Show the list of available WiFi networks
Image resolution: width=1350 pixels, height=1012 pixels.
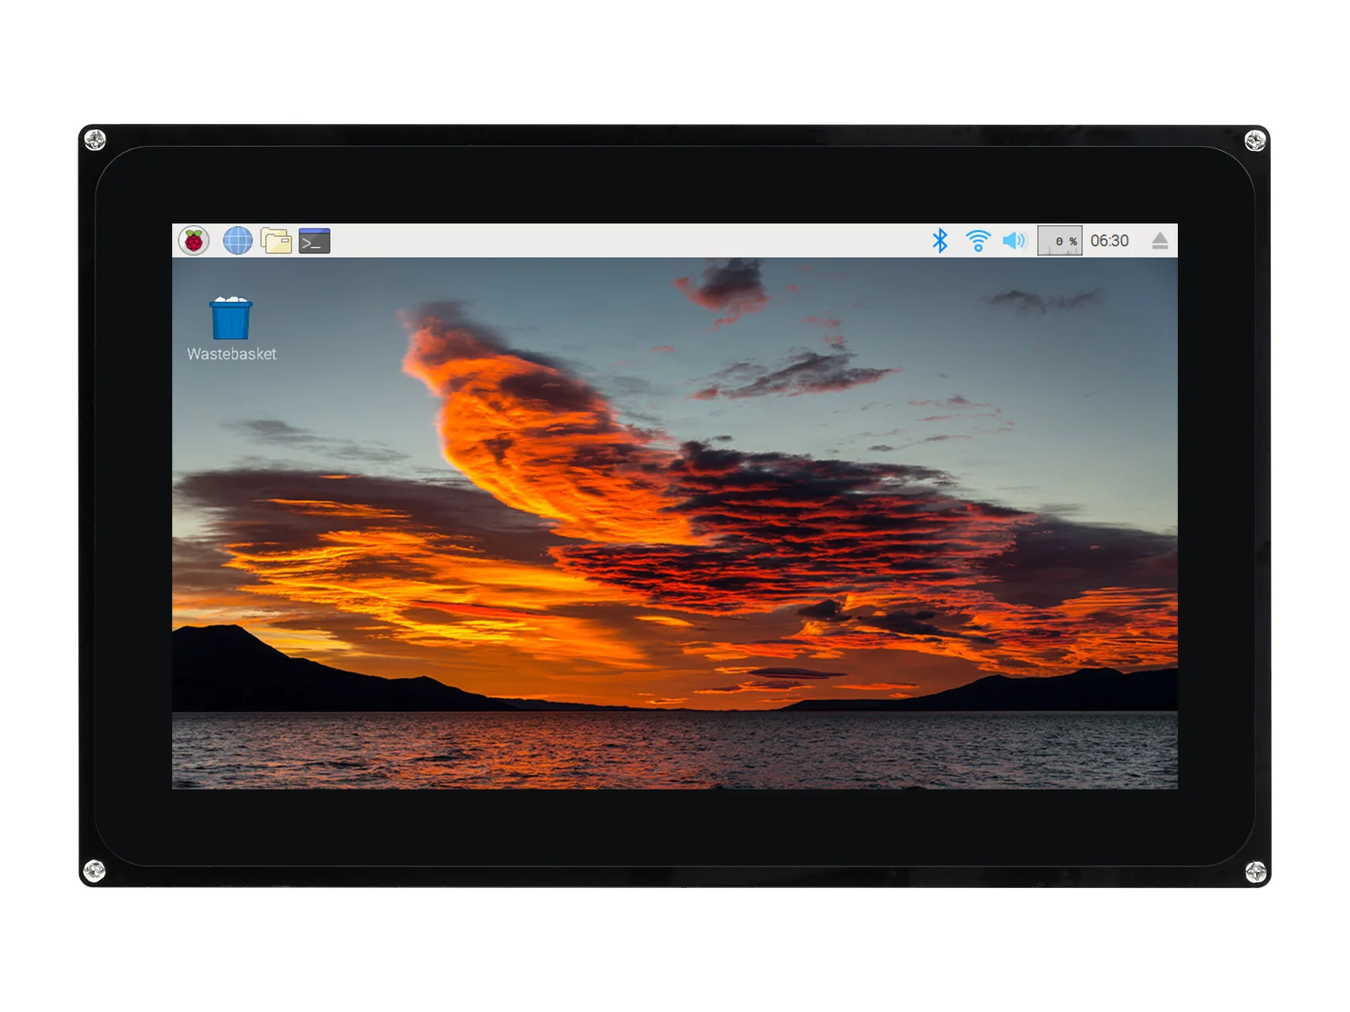[x=977, y=240]
